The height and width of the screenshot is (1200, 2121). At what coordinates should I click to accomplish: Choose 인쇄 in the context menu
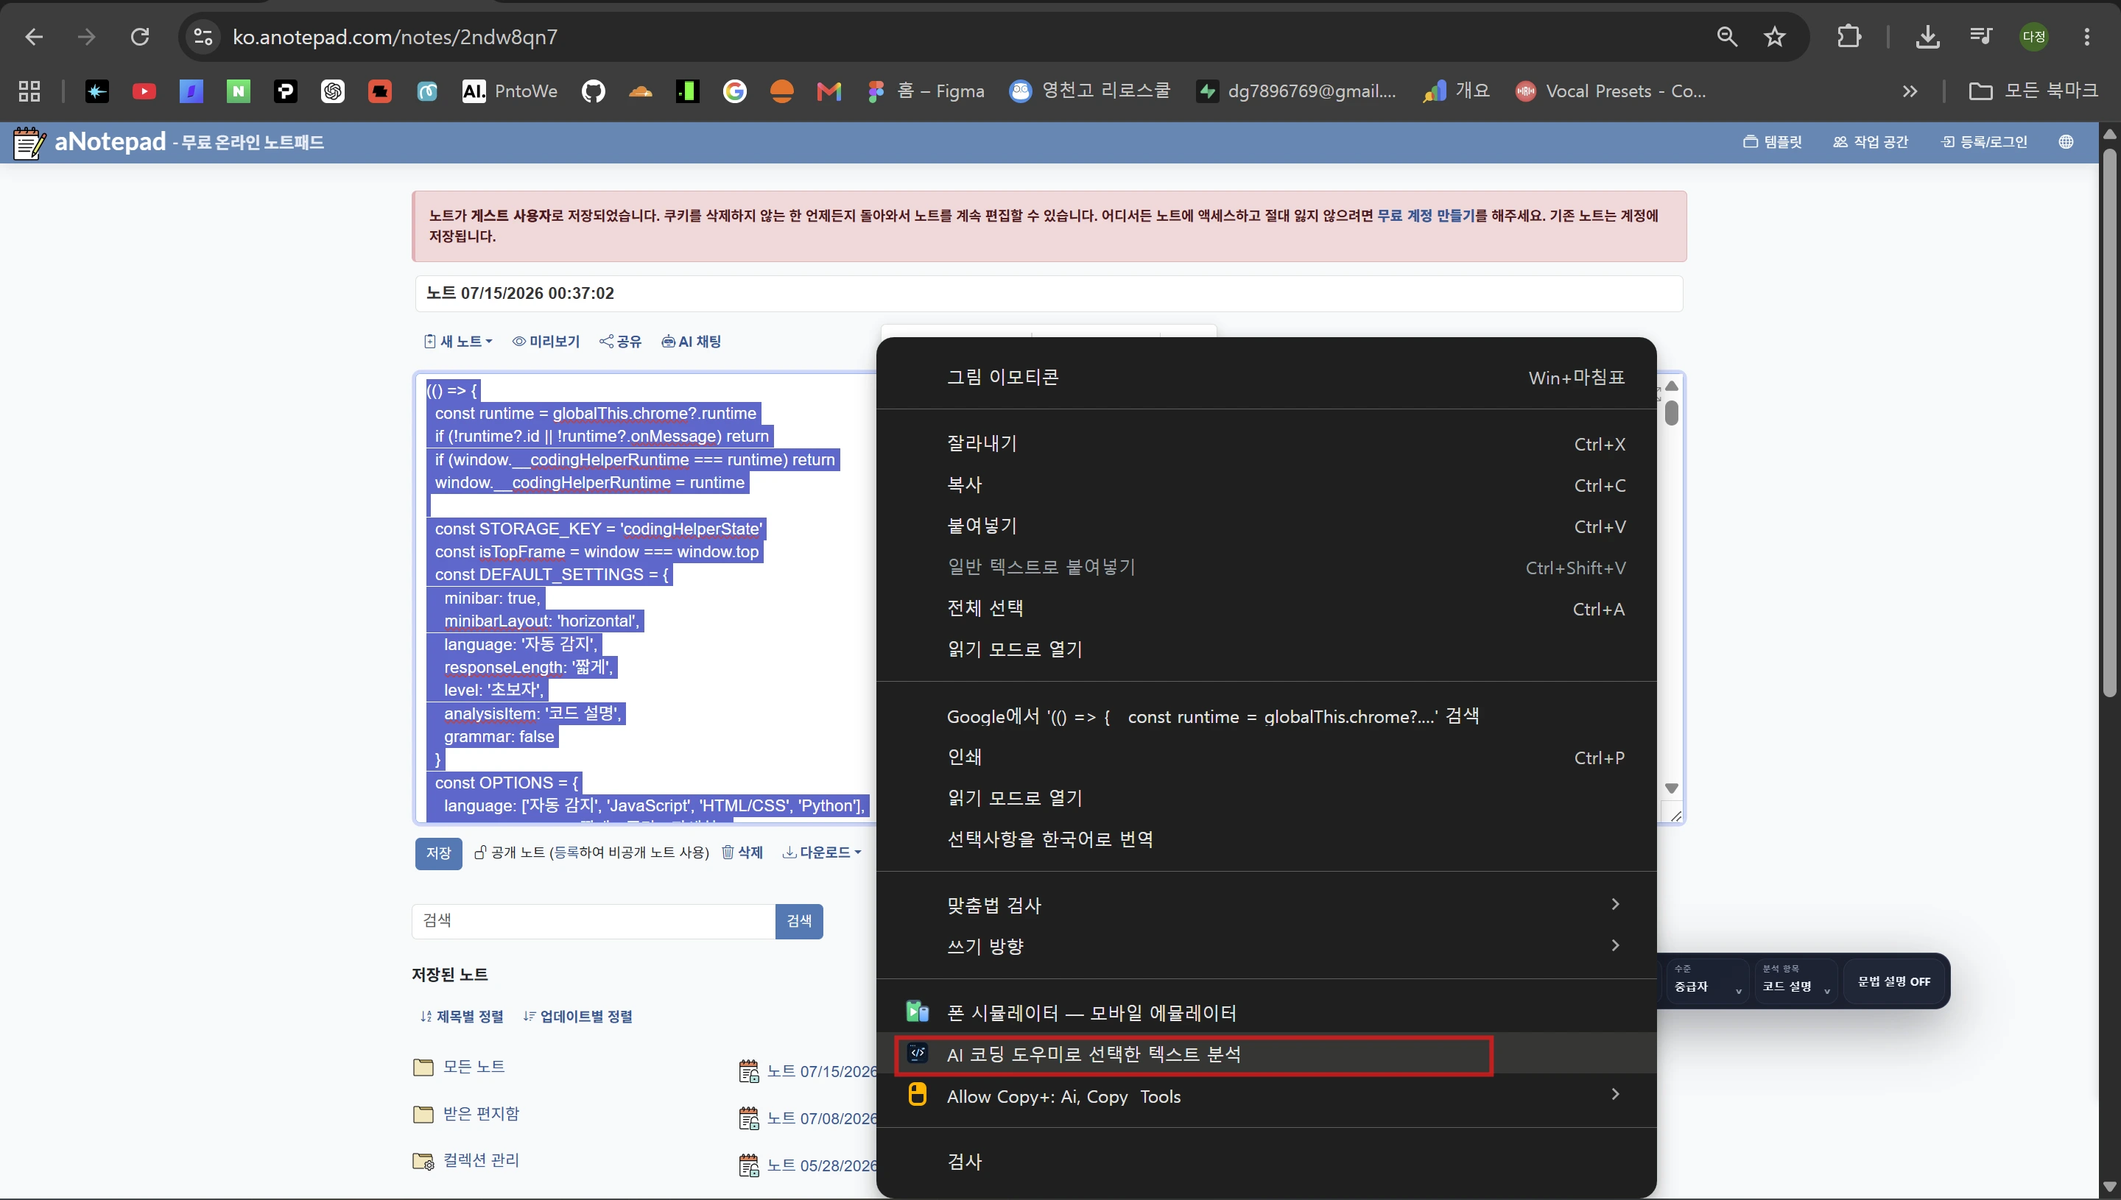click(x=1266, y=757)
